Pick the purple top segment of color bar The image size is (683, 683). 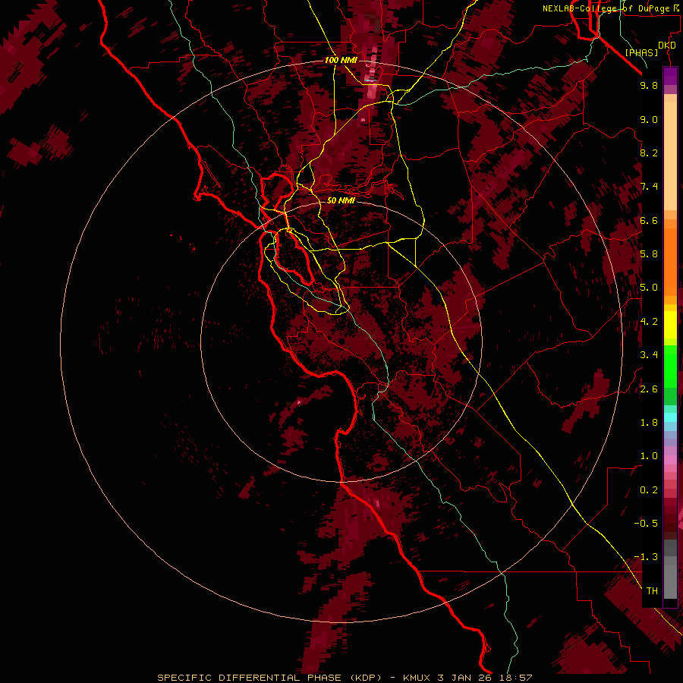pyautogui.click(x=670, y=76)
